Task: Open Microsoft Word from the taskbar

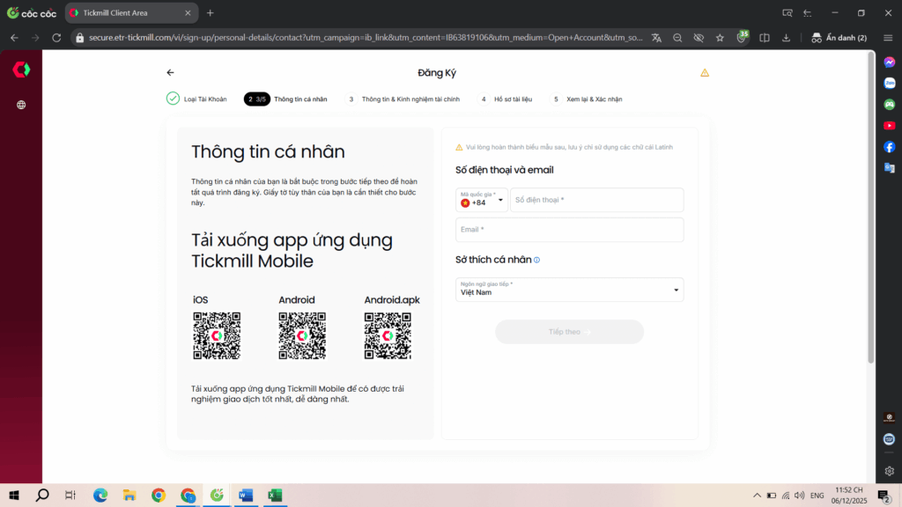Action: [x=246, y=495]
